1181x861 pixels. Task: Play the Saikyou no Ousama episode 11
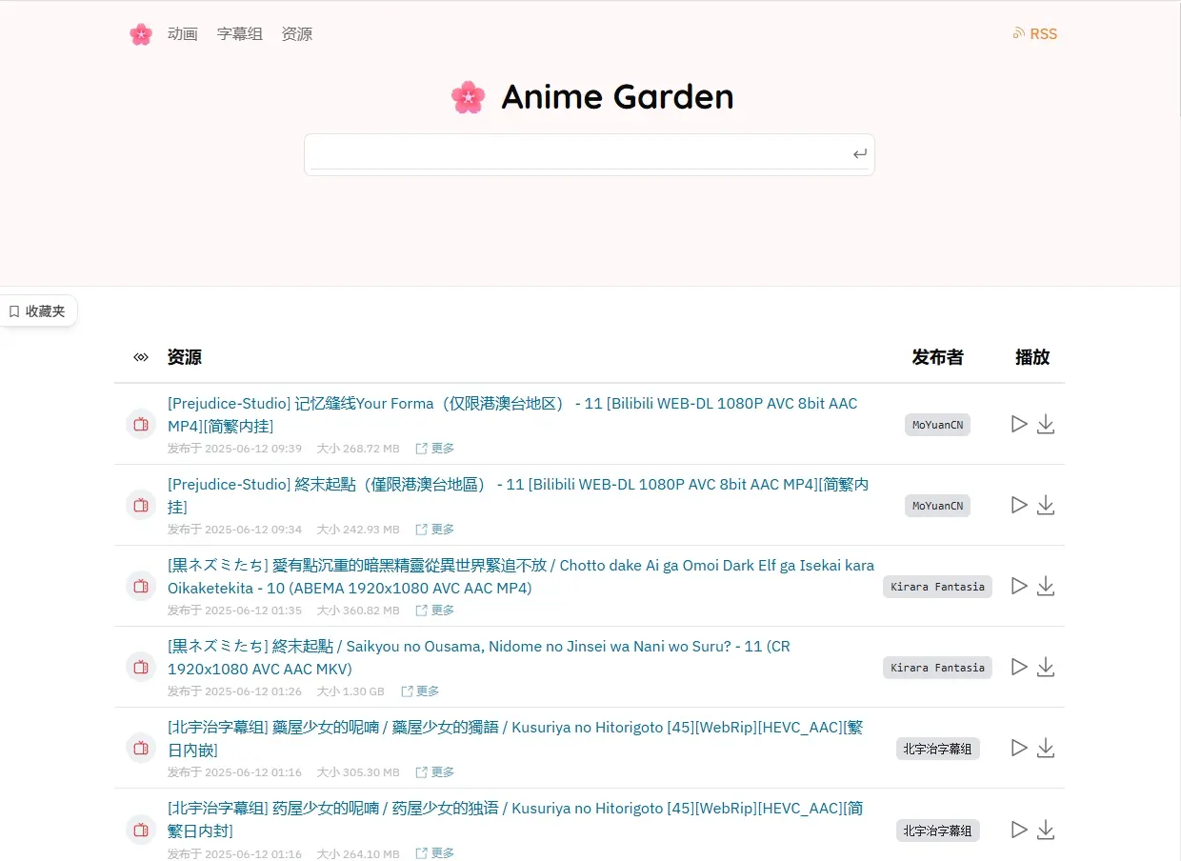pos(1019,667)
